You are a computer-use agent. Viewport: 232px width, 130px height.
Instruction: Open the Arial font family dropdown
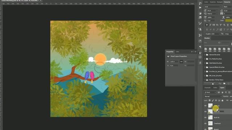click(x=213, y=7)
